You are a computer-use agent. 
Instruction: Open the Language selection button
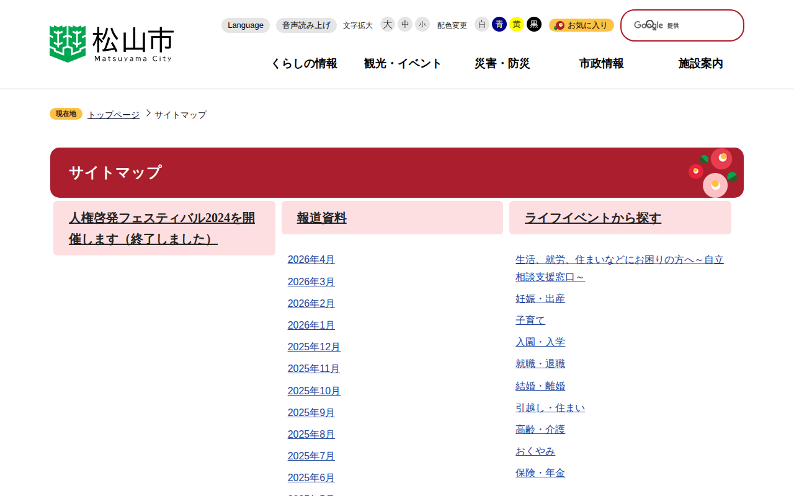pos(246,25)
